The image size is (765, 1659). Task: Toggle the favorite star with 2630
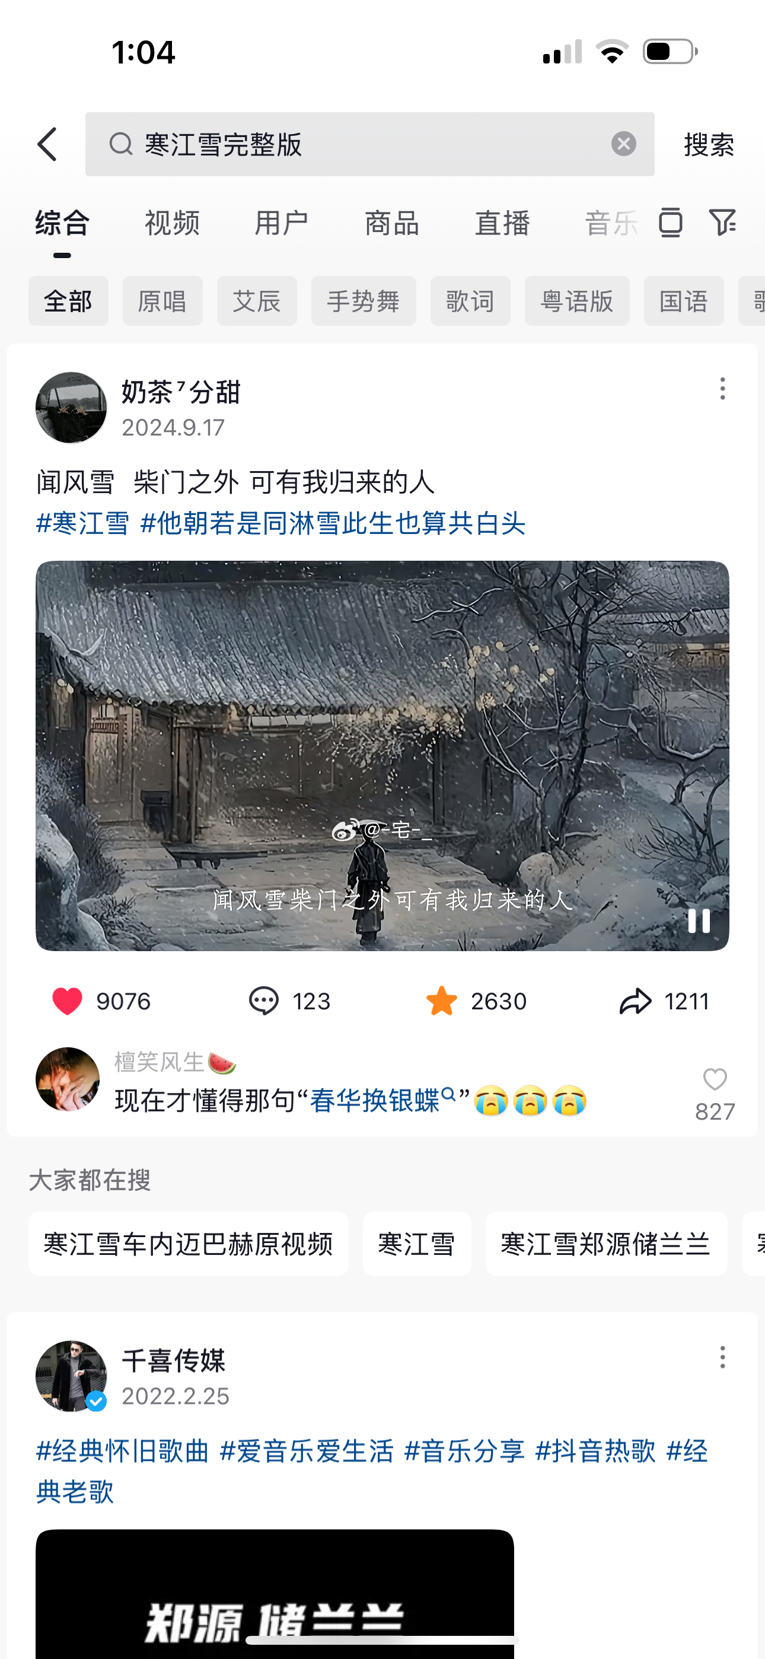[x=442, y=1001]
